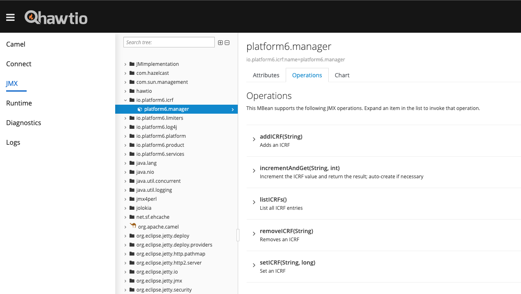The height and width of the screenshot is (294, 521).
Task: Click the Search tree input field
Action: tap(169, 42)
